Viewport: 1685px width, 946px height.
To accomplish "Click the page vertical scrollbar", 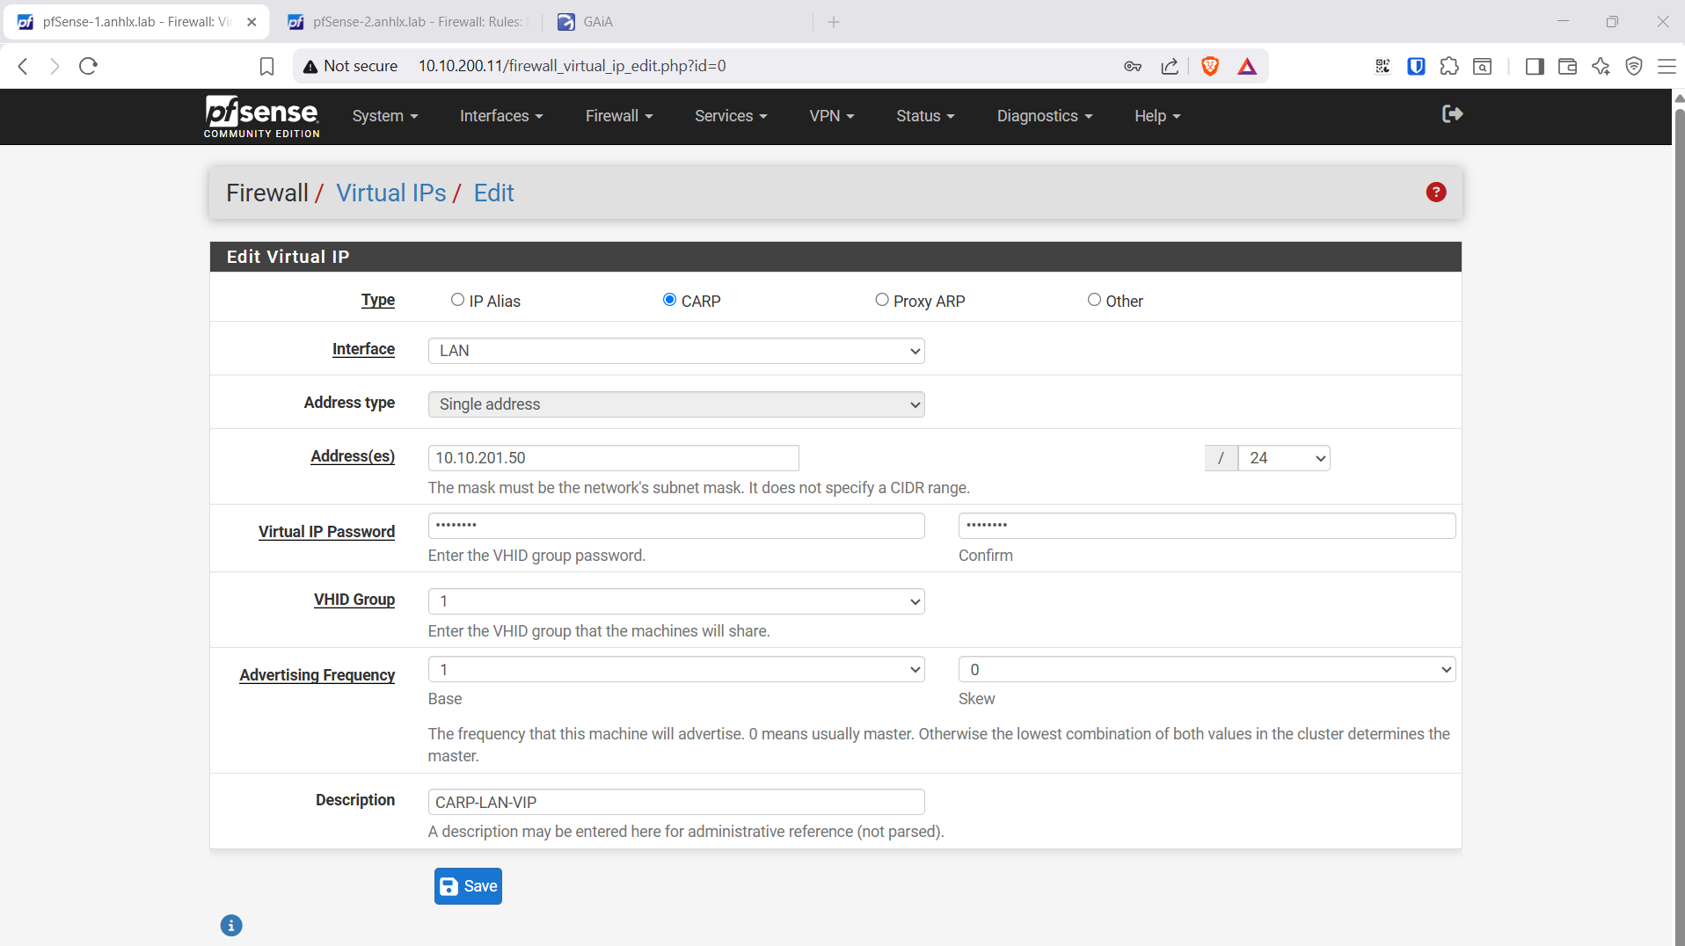I will coord(1678,517).
